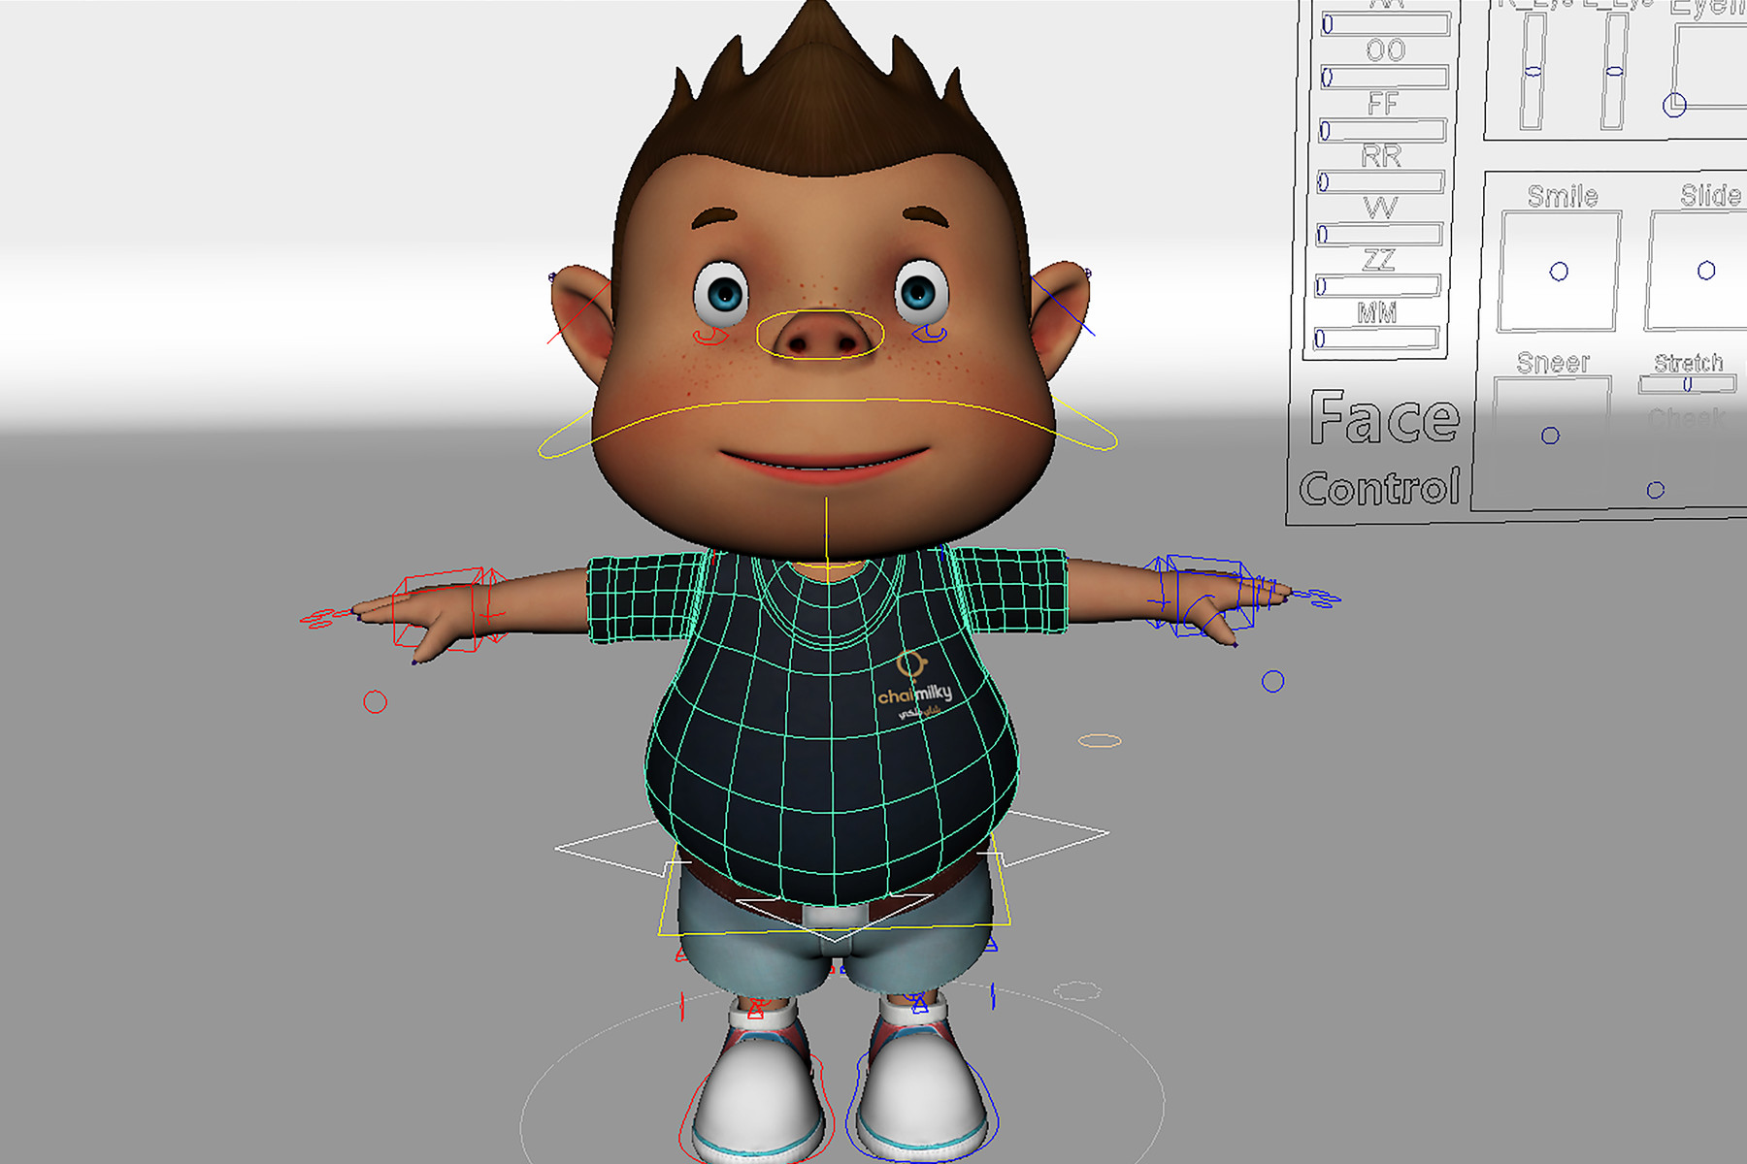This screenshot has width=1747, height=1164.
Task: Click the AA phoneme slider control
Action: pyautogui.click(x=1328, y=23)
